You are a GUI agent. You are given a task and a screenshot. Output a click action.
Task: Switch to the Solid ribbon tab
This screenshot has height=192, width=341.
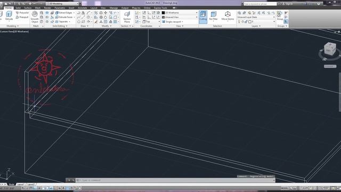(x=18, y=8)
